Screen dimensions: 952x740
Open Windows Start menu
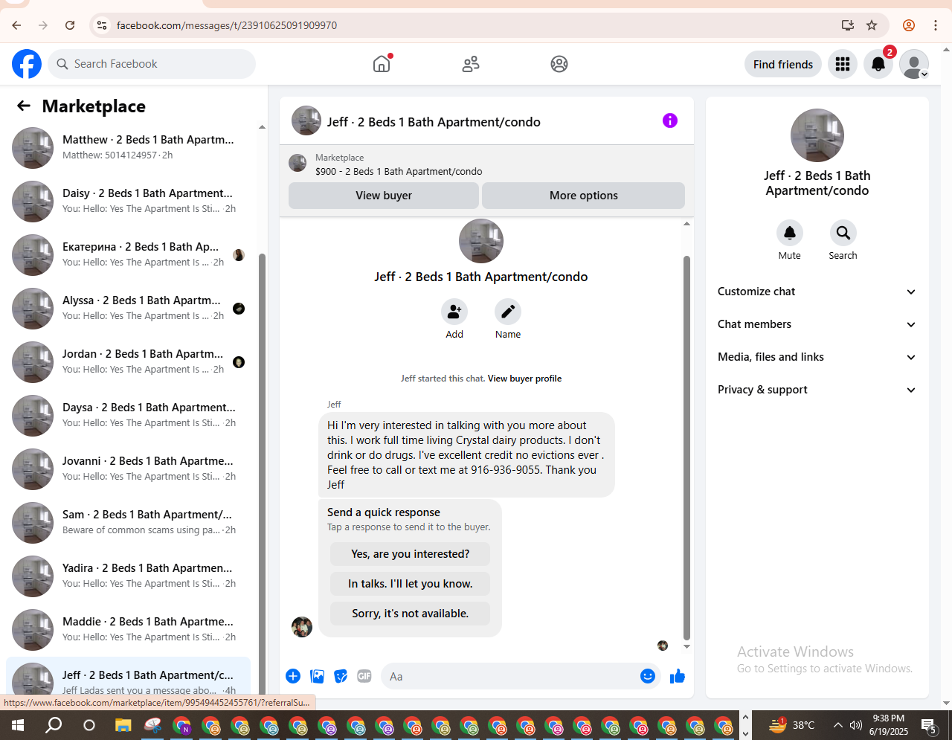tap(18, 725)
